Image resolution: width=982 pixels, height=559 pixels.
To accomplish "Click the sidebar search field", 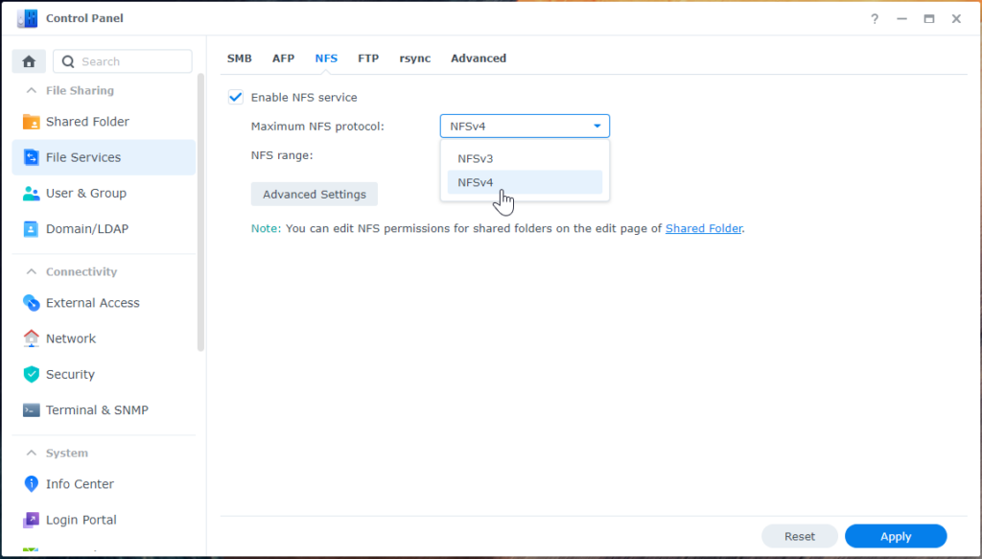I will point(123,60).
